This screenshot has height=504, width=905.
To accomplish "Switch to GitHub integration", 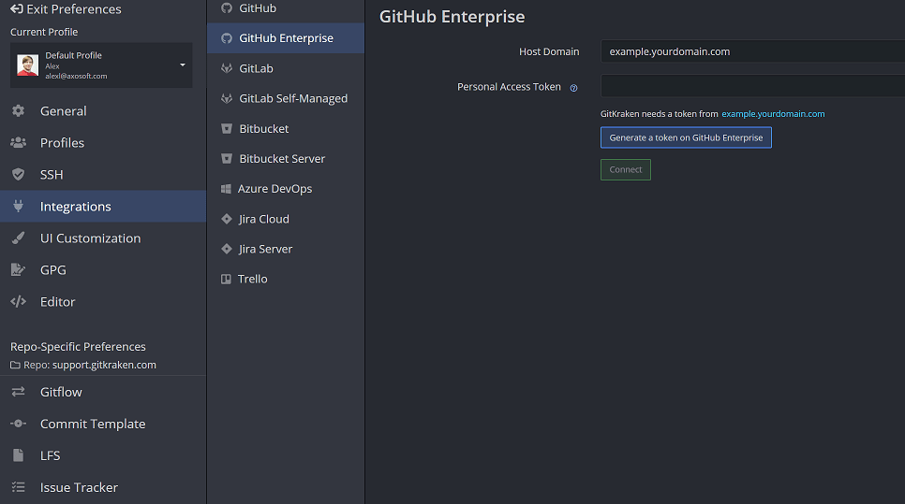I will click(x=258, y=8).
